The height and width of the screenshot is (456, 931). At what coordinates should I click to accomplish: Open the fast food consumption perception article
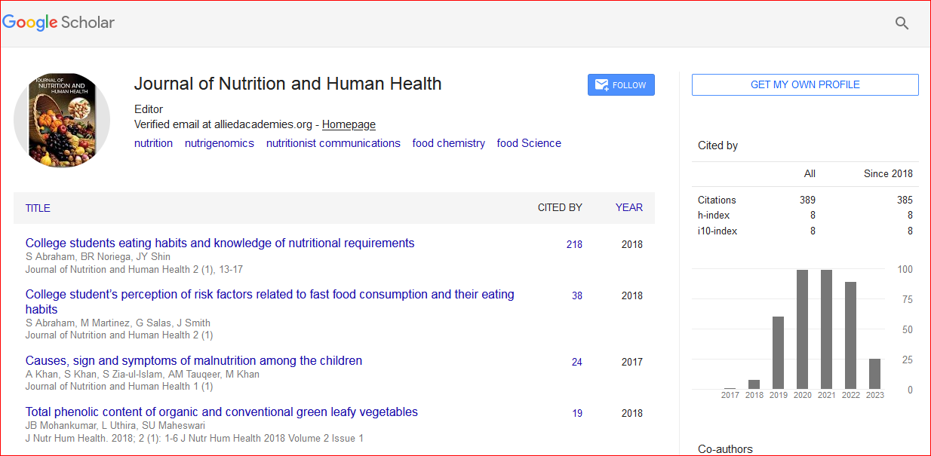(269, 295)
